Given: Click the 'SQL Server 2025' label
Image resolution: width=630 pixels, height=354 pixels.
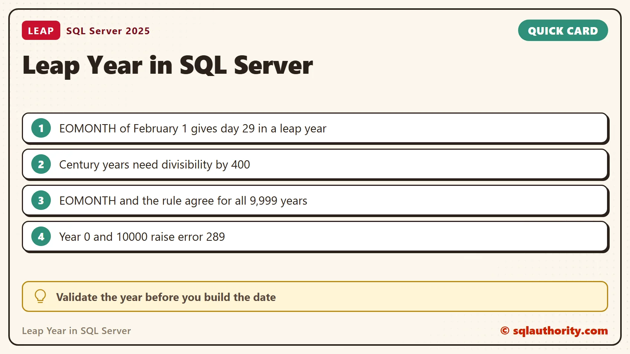Looking at the screenshot, I should tap(108, 31).
